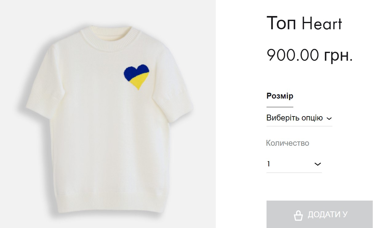Click the shopping basket icon

point(298,215)
